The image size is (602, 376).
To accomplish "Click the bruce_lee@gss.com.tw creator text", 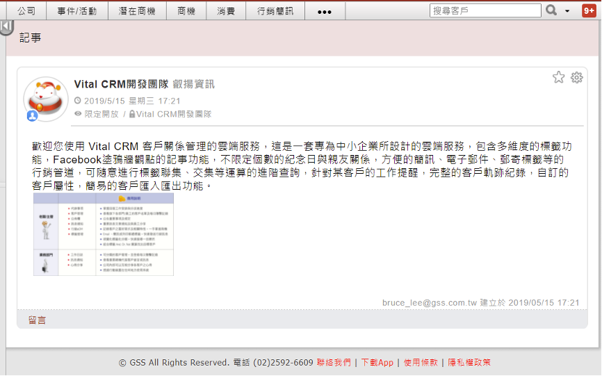I will [x=429, y=303].
